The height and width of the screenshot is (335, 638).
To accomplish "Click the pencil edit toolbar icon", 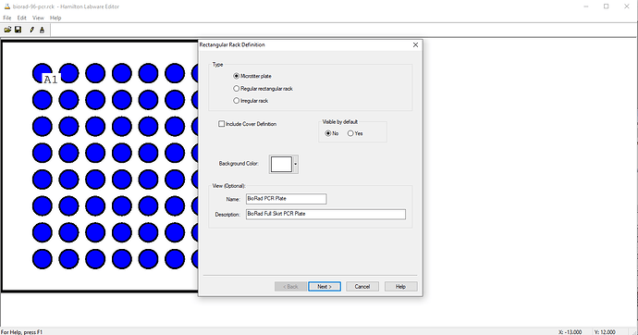I will [x=31, y=30].
